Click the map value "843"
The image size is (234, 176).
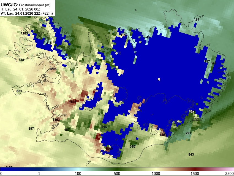[191, 154]
